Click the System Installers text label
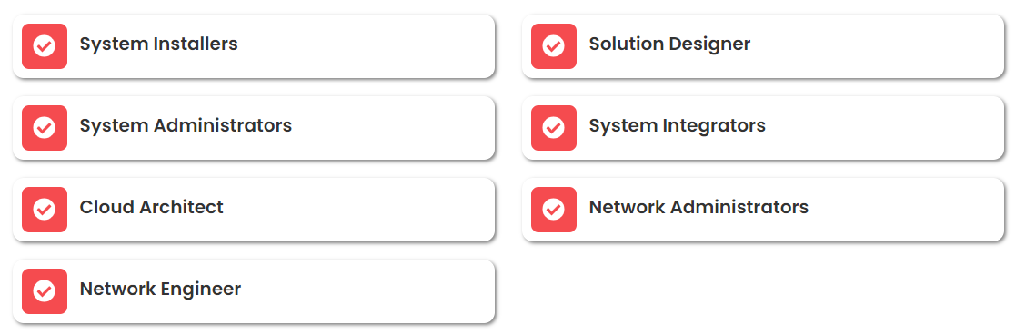Screen dimensions: 1015x334 158,44
